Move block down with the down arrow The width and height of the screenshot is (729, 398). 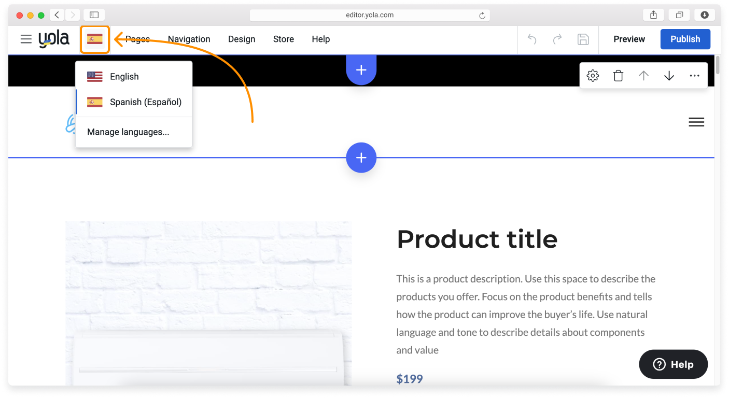pos(669,76)
